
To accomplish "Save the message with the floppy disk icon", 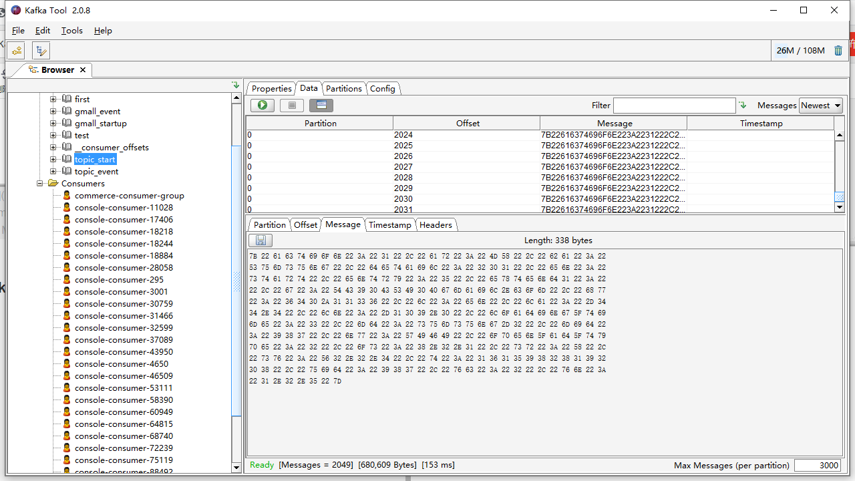I will point(261,240).
